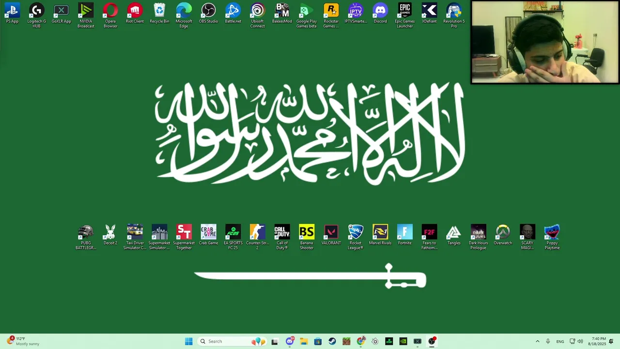Select Epic Games Launcher icon
The width and height of the screenshot is (620, 349).
[405, 16]
